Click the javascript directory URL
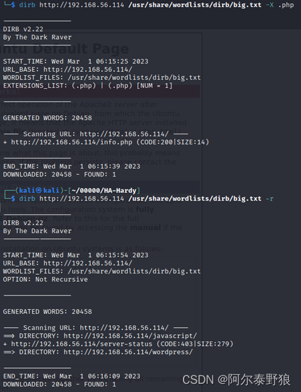This screenshot has height=392, width=301. pyautogui.click(x=130, y=336)
